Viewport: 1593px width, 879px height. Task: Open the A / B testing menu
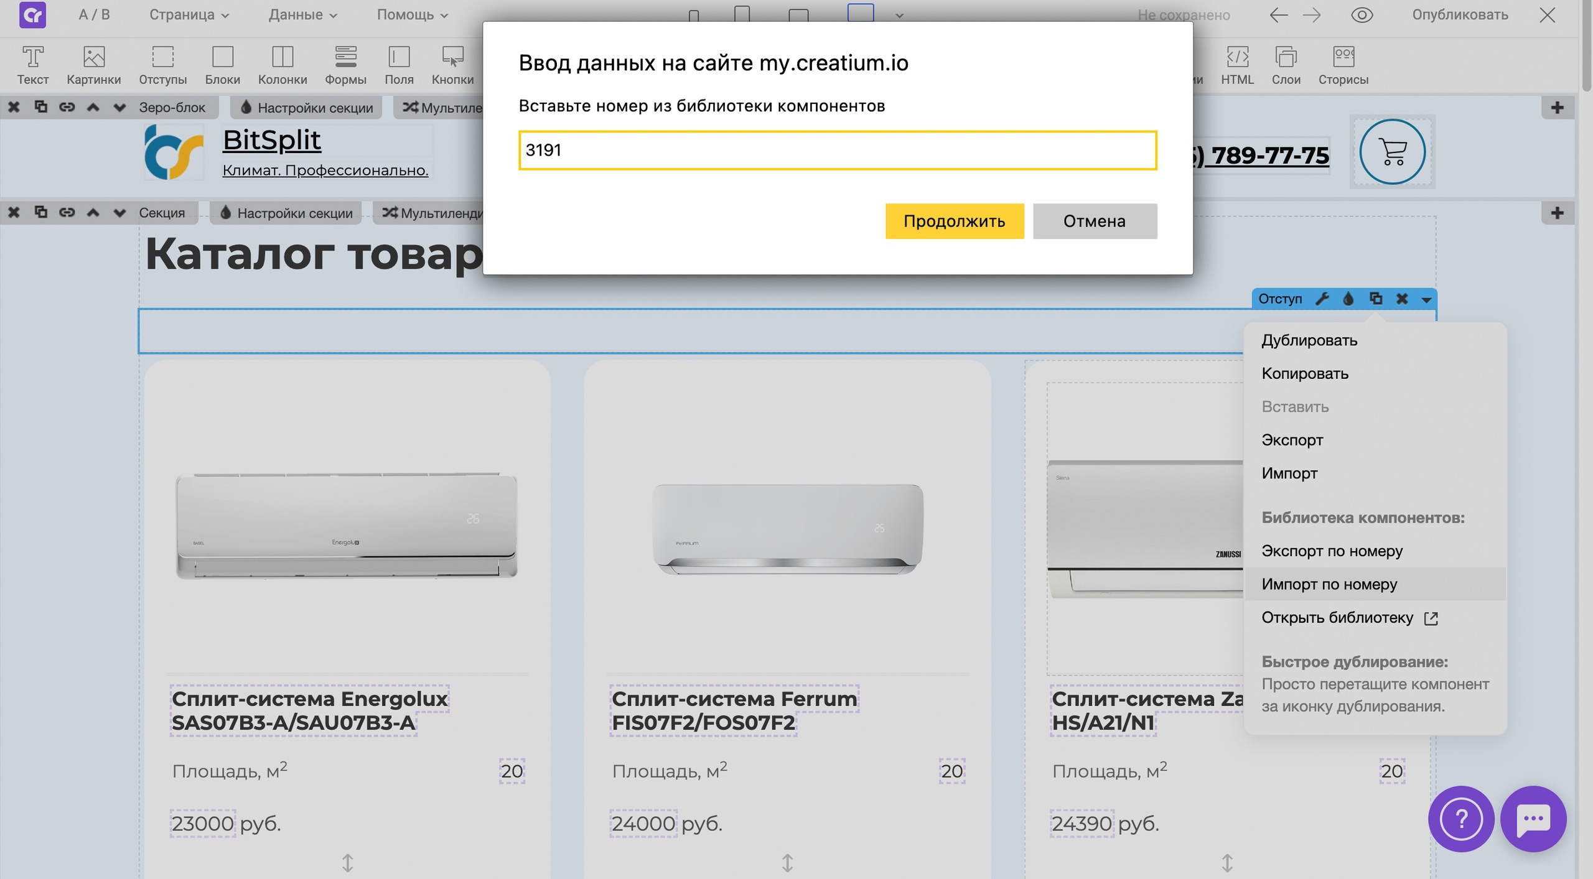95,15
